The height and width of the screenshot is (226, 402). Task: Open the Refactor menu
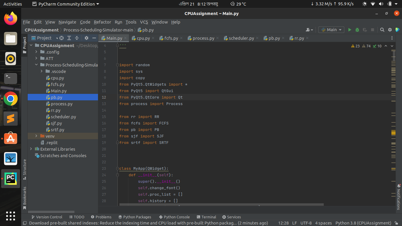pos(102,22)
